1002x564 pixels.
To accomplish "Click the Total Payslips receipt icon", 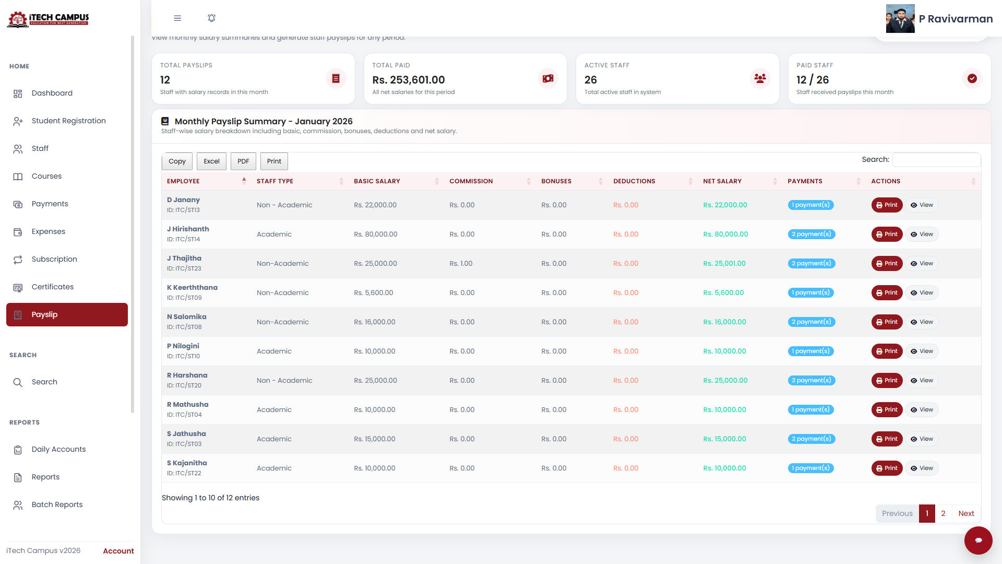I will point(336,78).
